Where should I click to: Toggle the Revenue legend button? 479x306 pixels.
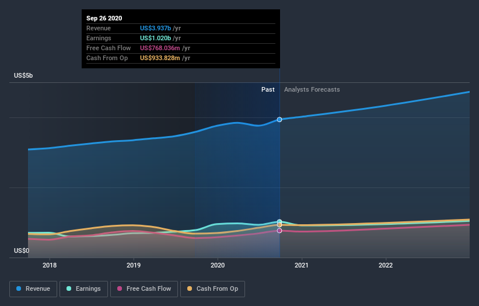click(x=33, y=289)
